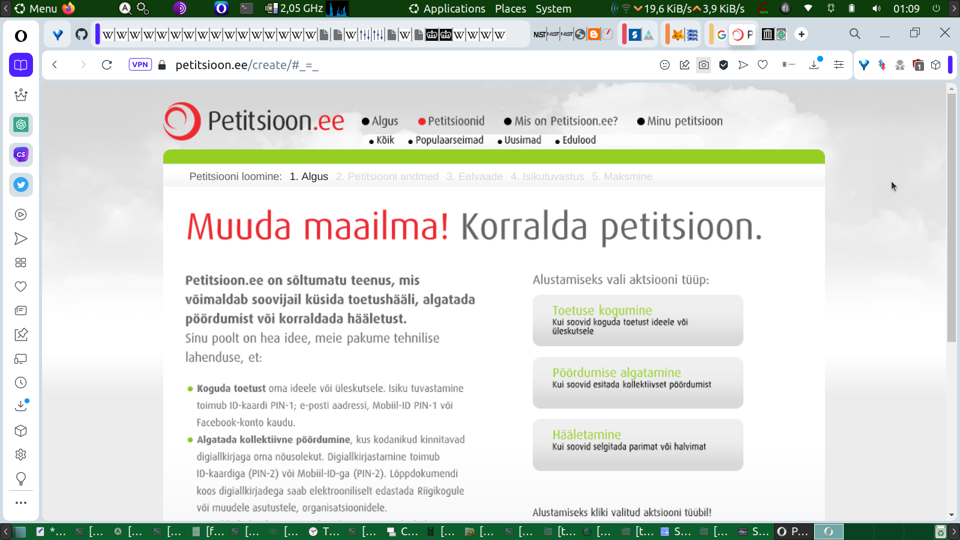Click the send-to-My-Flow arrow in address bar

pos(743,65)
